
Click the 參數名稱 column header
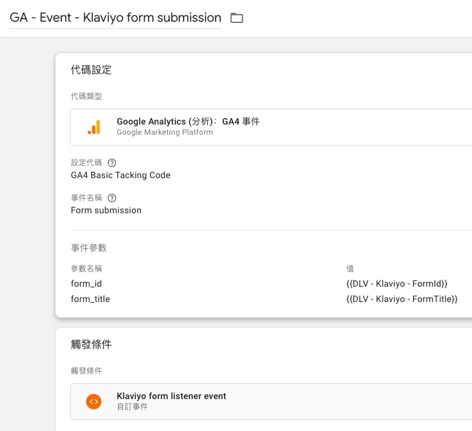[x=86, y=268]
